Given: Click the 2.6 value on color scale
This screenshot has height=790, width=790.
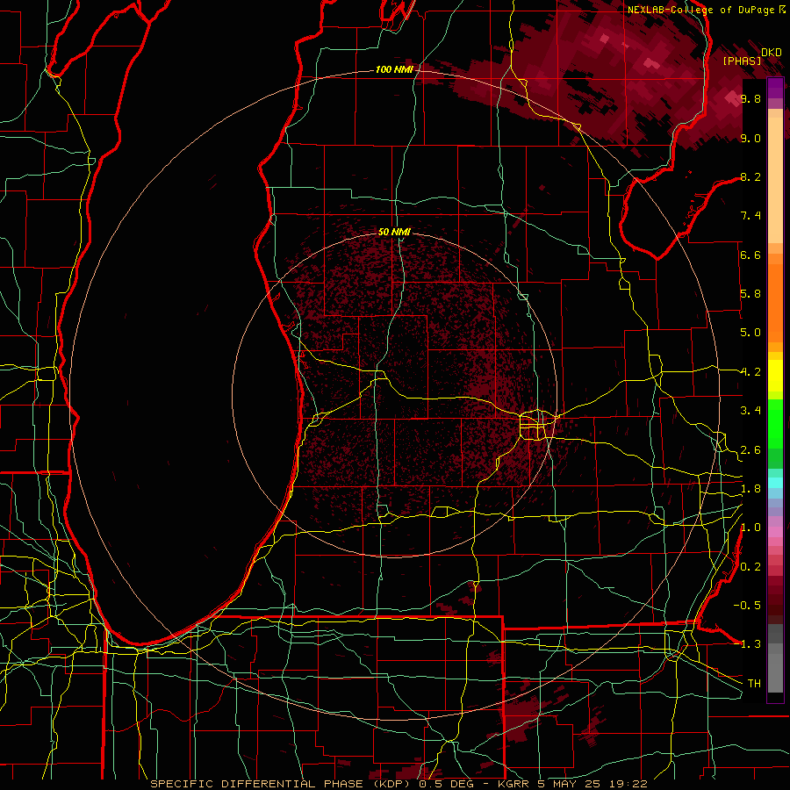Looking at the screenshot, I should point(750,450).
